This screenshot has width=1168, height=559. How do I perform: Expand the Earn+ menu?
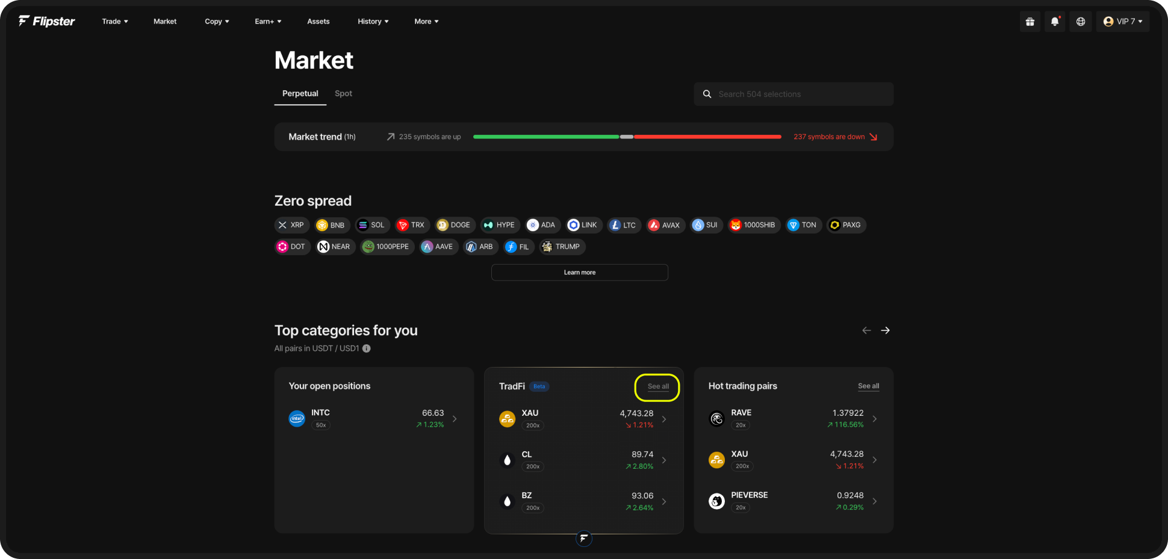pos(268,22)
